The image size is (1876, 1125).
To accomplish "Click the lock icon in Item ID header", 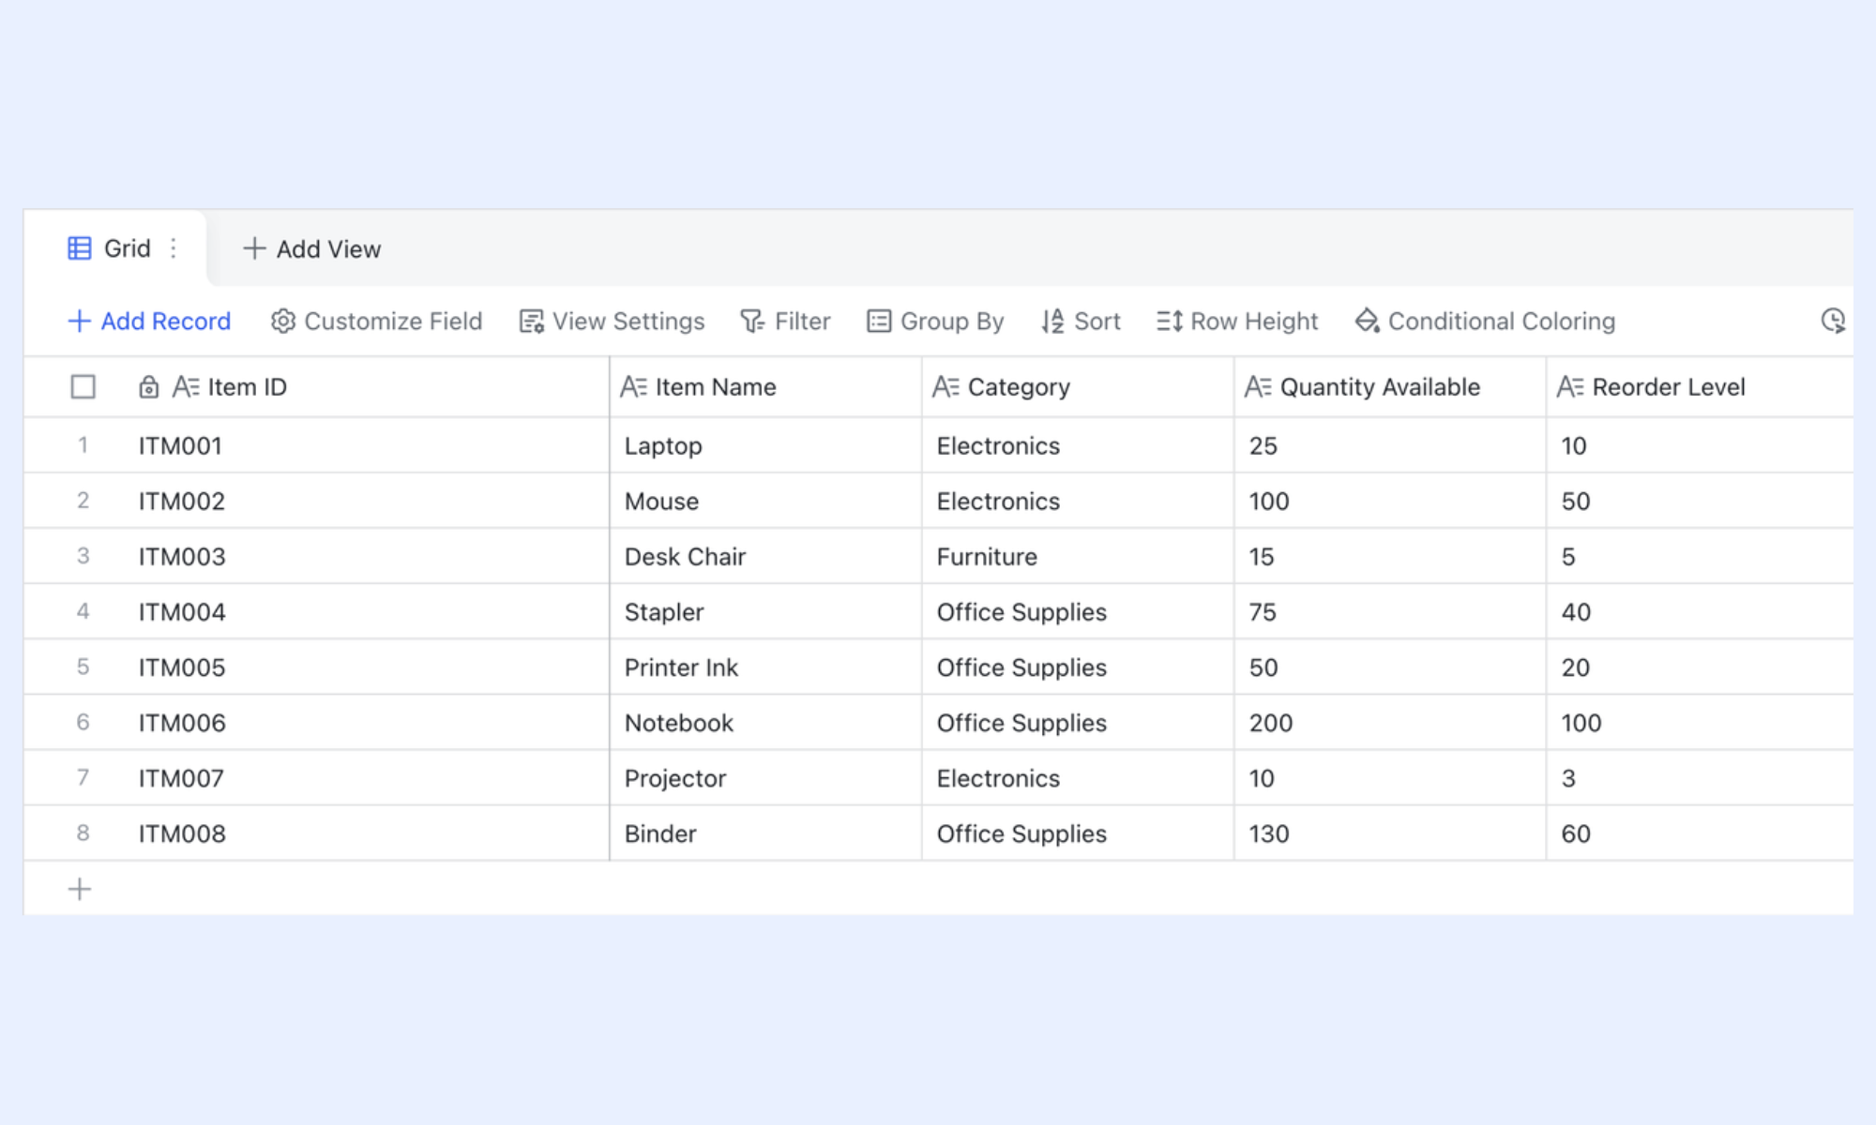I will [x=148, y=387].
